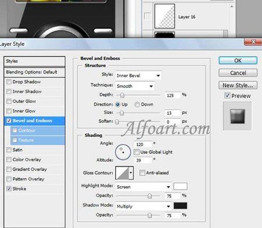Select the Up direction radio button

click(118, 104)
